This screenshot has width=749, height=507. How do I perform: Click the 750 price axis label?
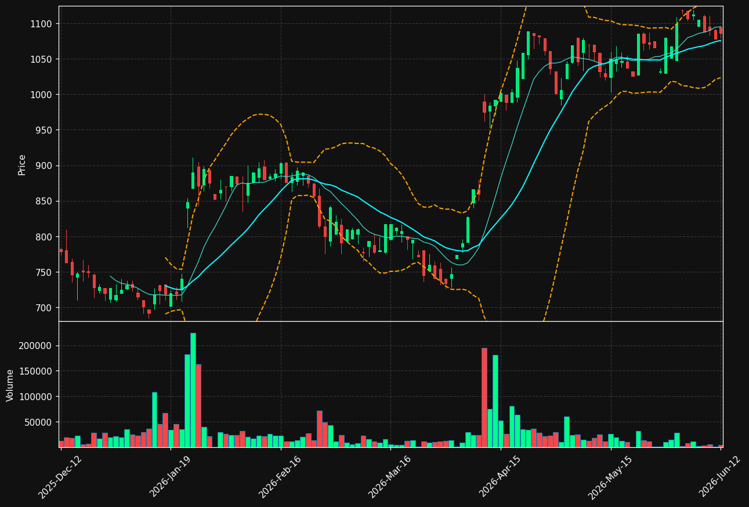coord(45,272)
